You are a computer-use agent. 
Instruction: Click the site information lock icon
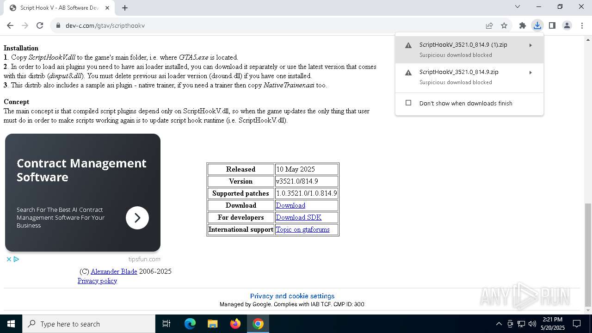point(58,25)
